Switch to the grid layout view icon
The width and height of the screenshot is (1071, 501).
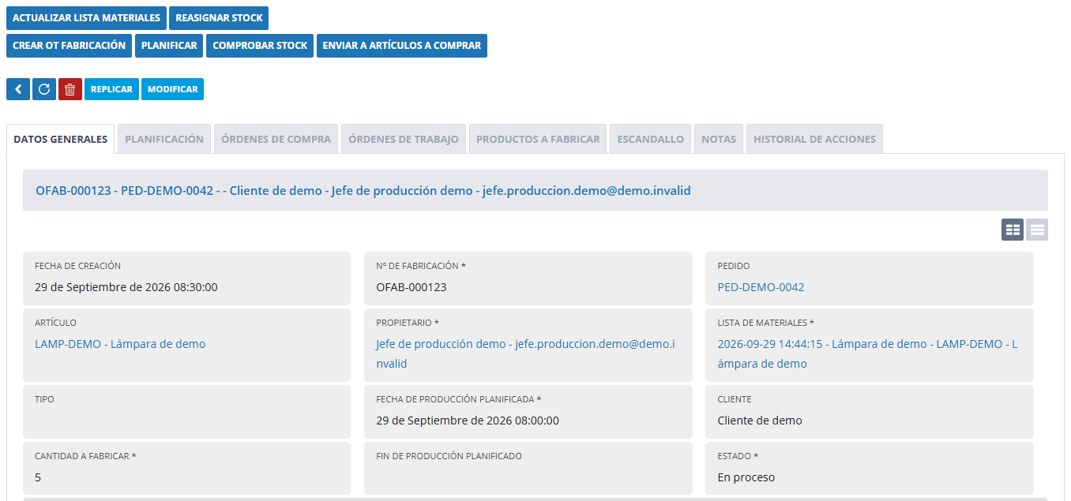(1013, 230)
